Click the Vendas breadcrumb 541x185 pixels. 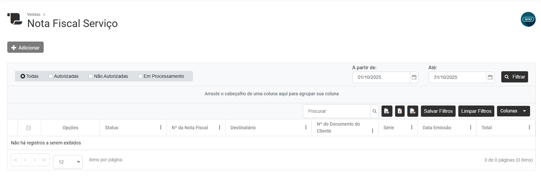pyautogui.click(x=34, y=15)
